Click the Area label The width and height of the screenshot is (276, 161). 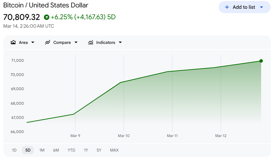pos(23,43)
